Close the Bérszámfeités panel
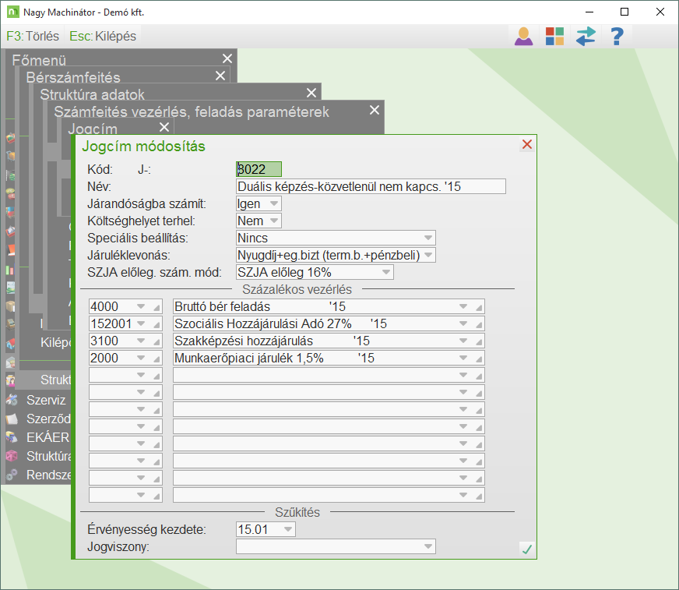The image size is (679, 590). (220, 76)
